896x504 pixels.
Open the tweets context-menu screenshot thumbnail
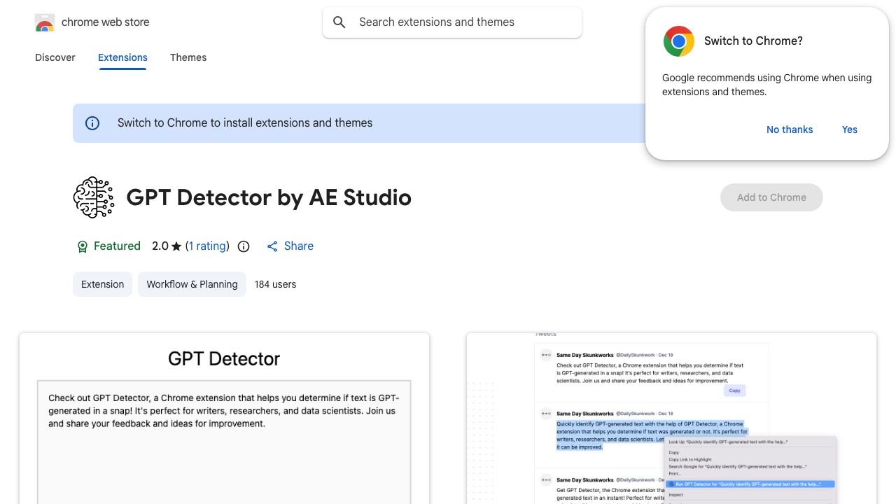(x=671, y=419)
